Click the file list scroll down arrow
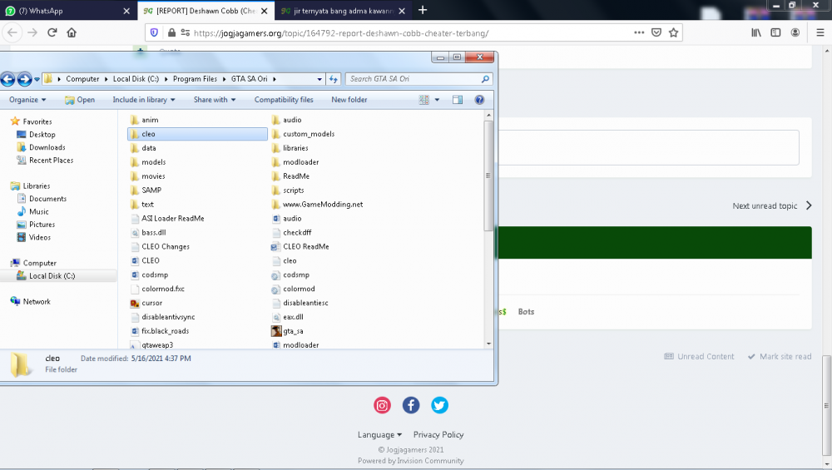832x470 pixels. tap(488, 344)
